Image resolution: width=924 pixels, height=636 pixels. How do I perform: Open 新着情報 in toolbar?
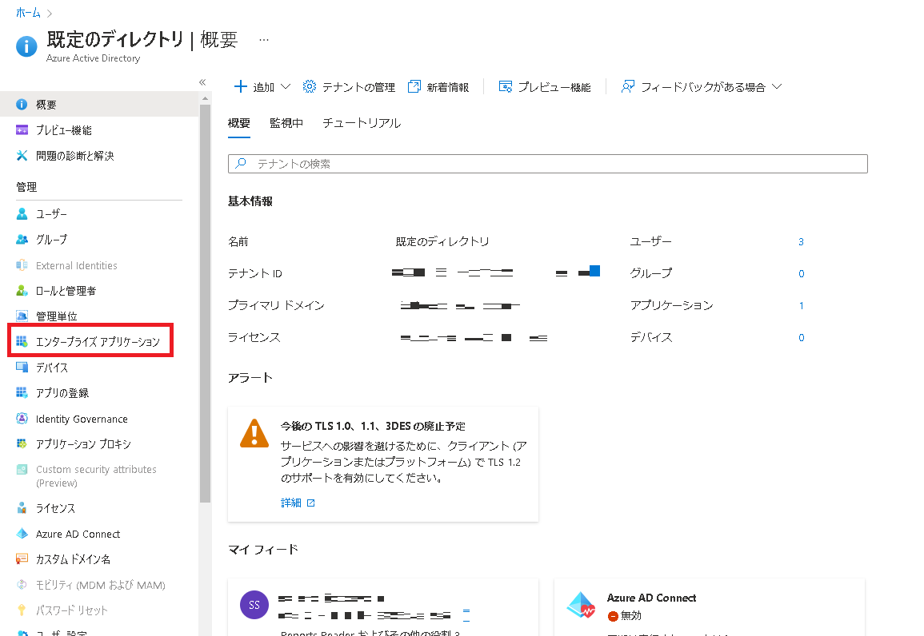click(x=438, y=87)
